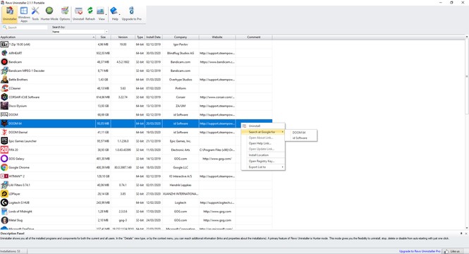469x254 pixels.
Task: Click the Comment column header
Action: coord(254,37)
